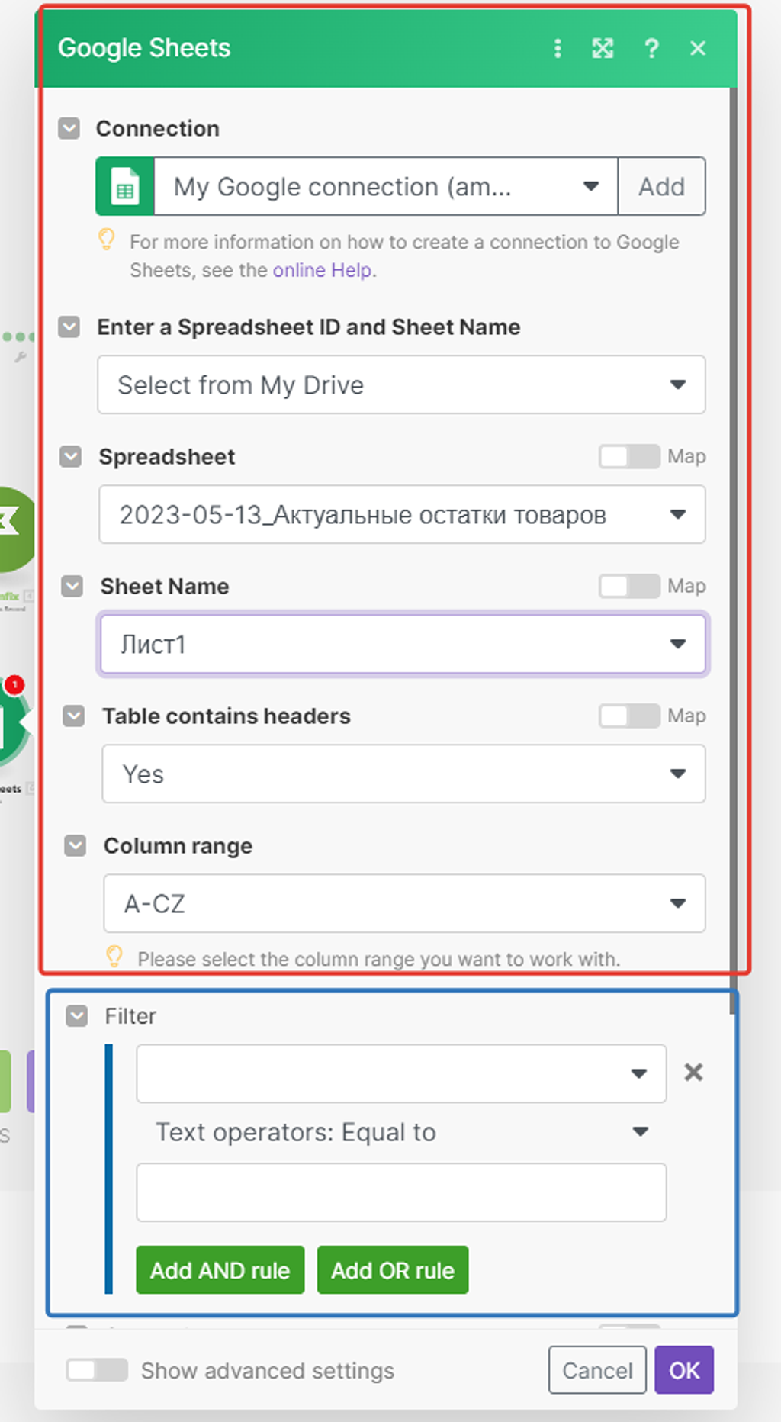
Task: Toggle Map switch for Sheet Name
Action: pos(629,586)
